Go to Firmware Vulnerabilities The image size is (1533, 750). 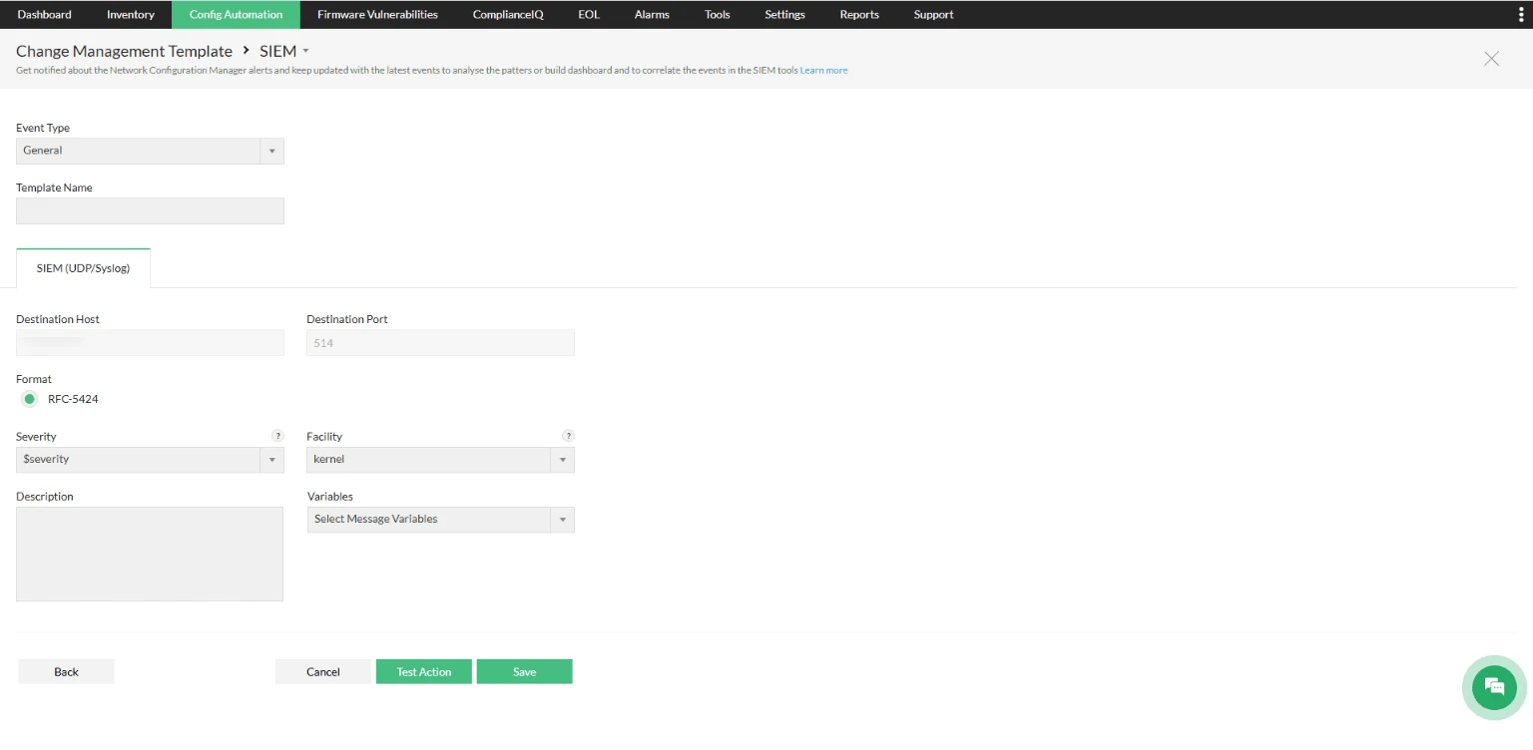click(x=377, y=14)
